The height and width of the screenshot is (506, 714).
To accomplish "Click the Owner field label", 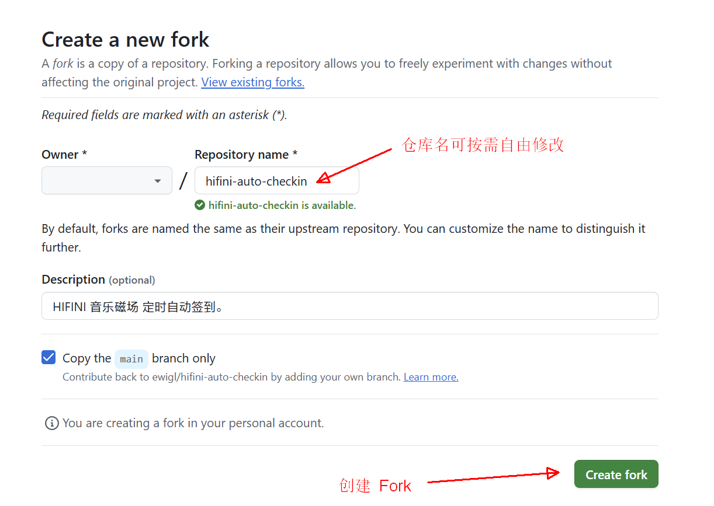I will (x=64, y=155).
